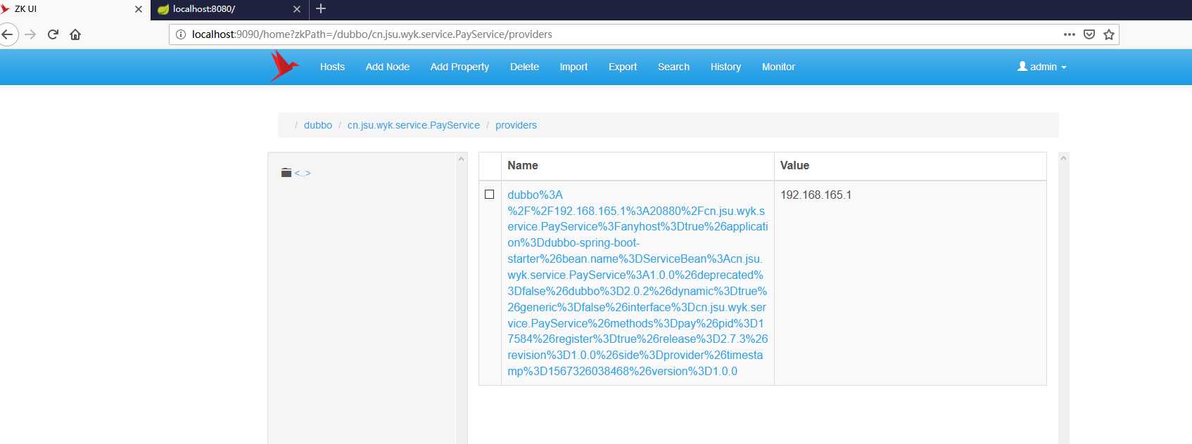The height and width of the screenshot is (444, 1192).
Task: Open page actions three-dot menu
Action: (1070, 34)
